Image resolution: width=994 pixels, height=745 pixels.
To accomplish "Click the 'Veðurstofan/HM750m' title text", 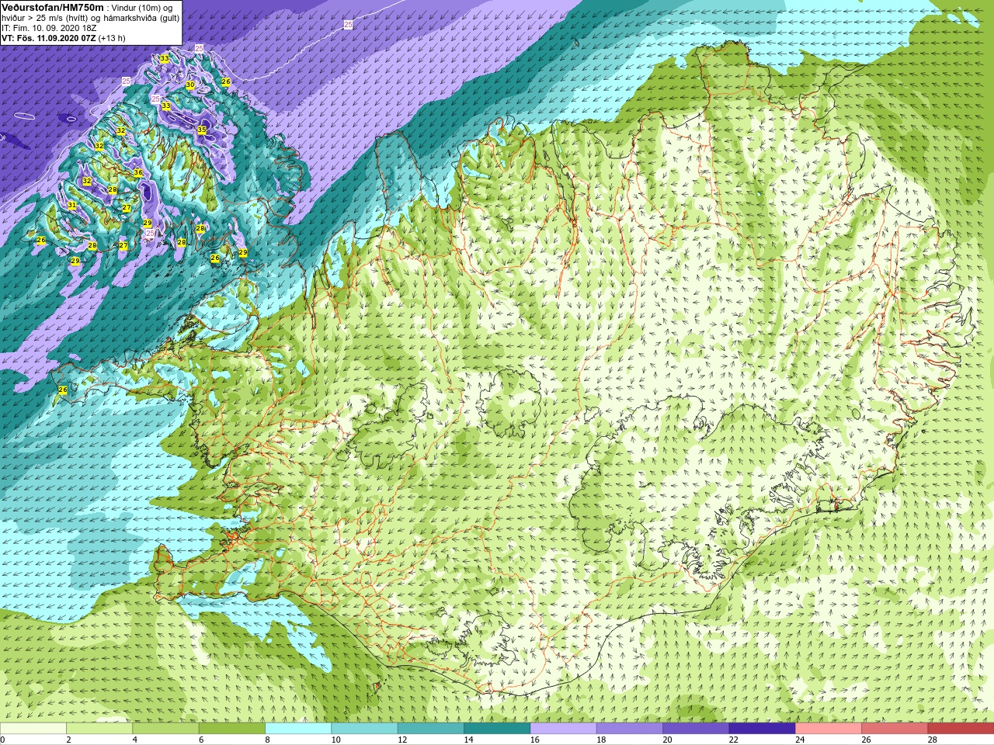I will pos(53,7).
